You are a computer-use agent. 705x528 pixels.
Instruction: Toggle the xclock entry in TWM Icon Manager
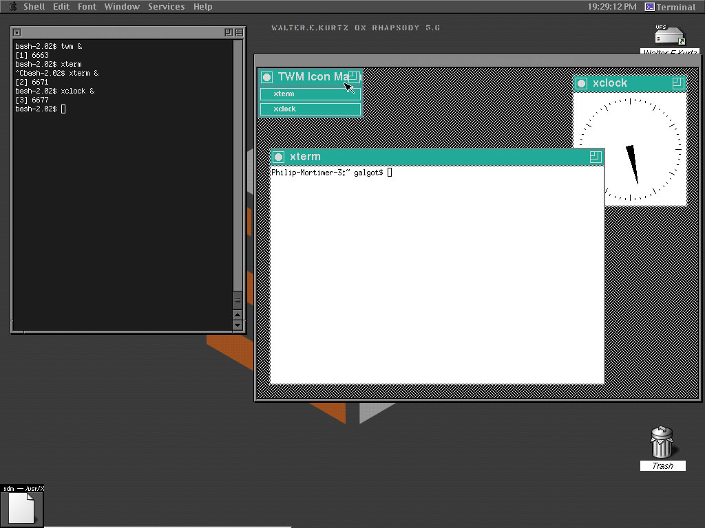pos(311,109)
